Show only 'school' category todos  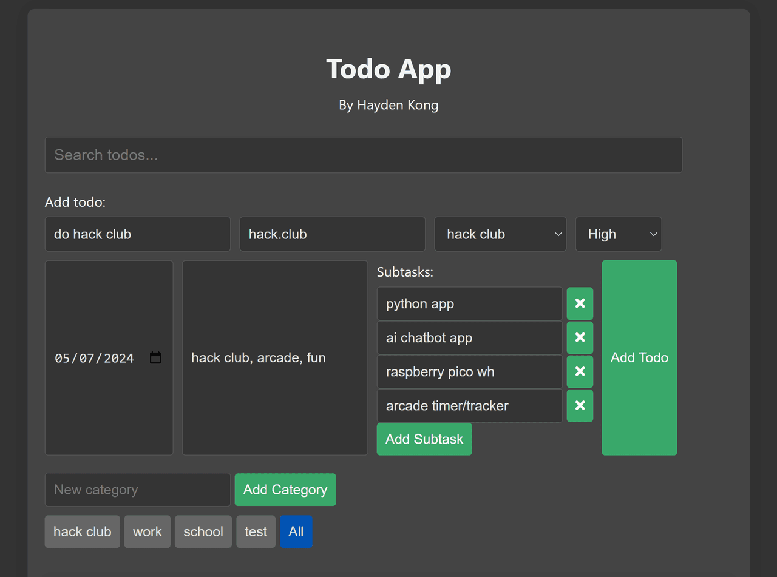[x=203, y=531]
